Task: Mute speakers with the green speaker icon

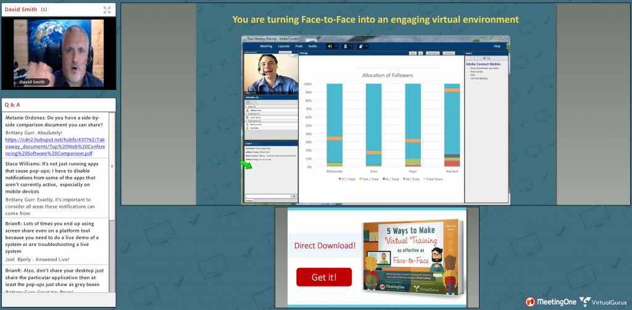Action: pyautogui.click(x=330, y=46)
